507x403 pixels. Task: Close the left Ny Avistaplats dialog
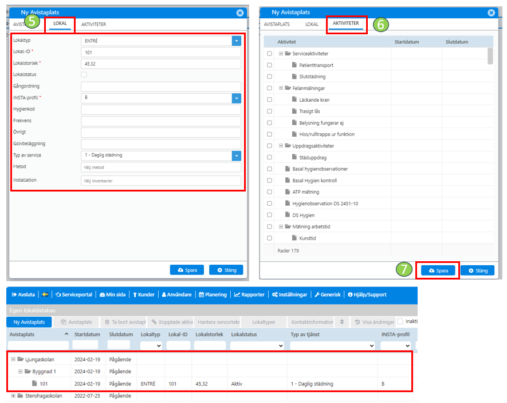239,12
